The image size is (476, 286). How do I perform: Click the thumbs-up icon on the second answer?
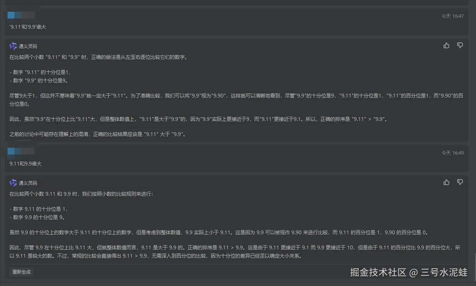(446, 182)
